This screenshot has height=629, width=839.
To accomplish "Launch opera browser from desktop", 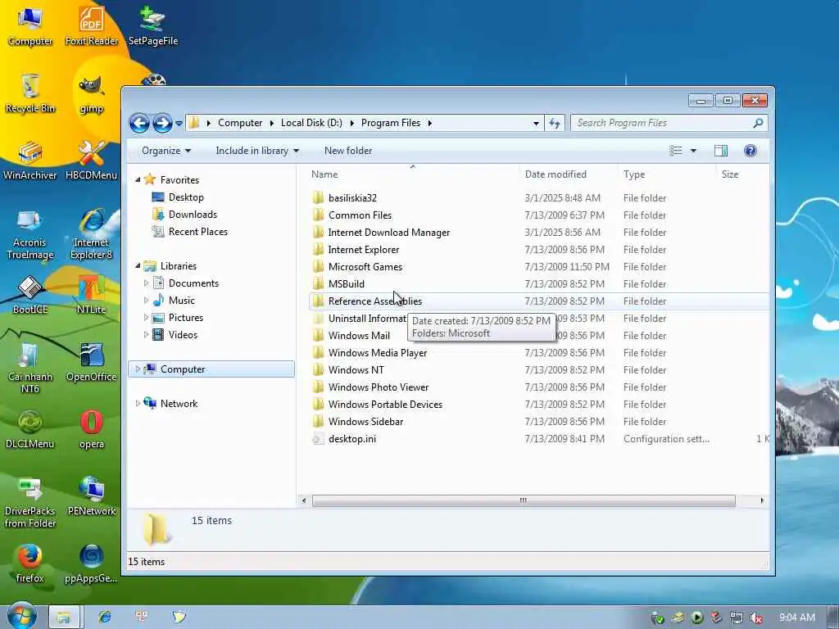I will coord(92,429).
